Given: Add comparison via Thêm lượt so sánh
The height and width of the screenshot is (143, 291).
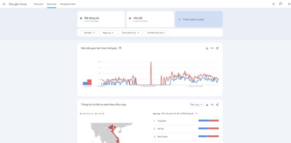Looking at the screenshot, I should click(x=199, y=19).
